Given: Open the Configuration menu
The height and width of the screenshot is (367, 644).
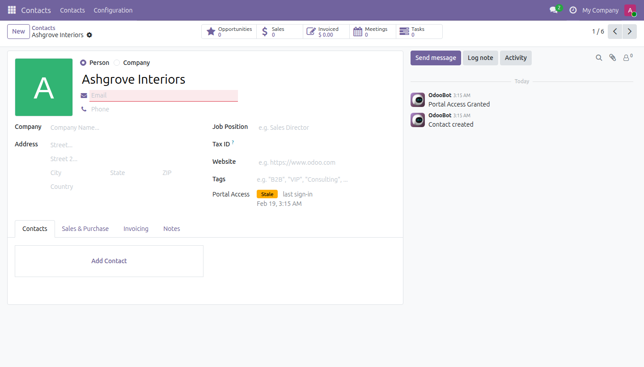Looking at the screenshot, I should 113,10.
